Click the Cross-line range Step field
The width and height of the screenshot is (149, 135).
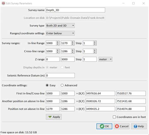click(x=88, y=51)
